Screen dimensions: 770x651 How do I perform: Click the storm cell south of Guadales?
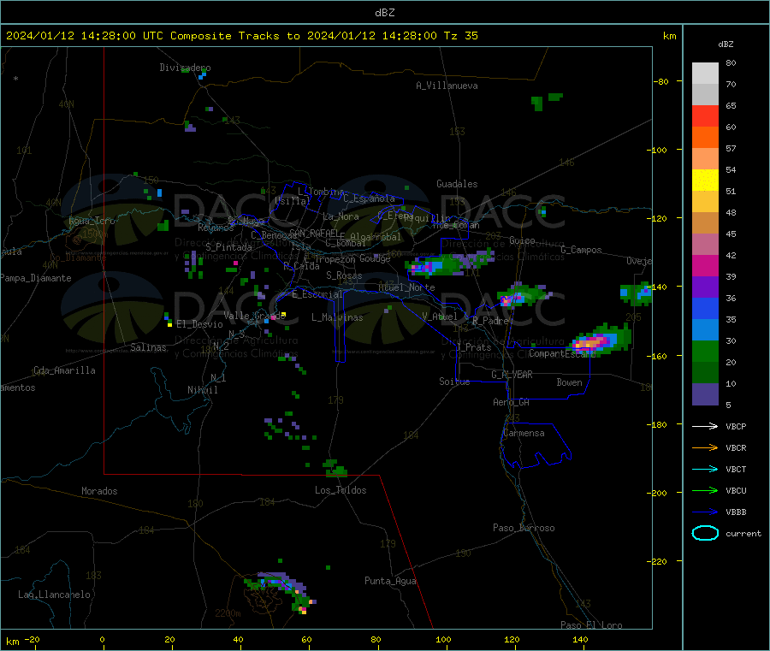point(447,262)
